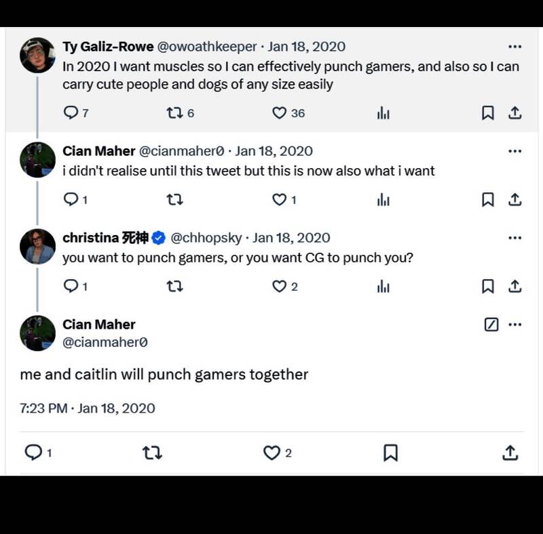This screenshot has width=543, height=534.
Task: Open more options on Ty Galiz-Rowe's tweet
Action: click(x=514, y=47)
